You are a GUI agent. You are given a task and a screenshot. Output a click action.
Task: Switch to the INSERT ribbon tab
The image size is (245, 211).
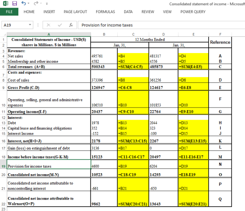(49, 12)
